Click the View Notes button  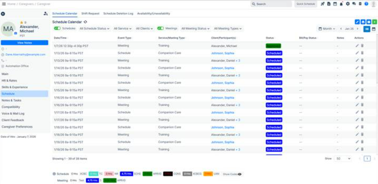click(25, 43)
